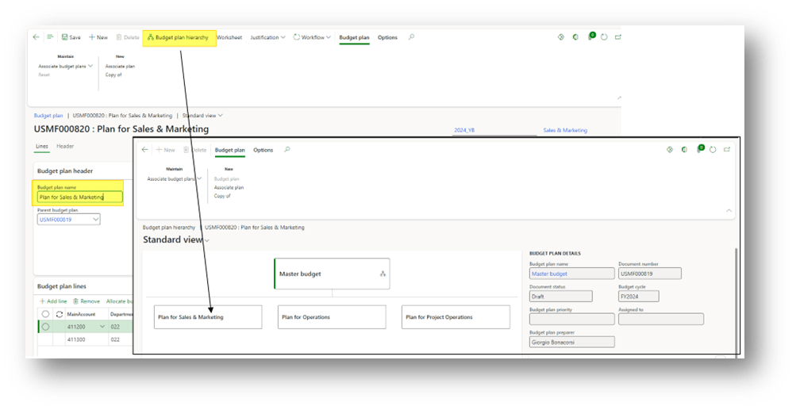
Task: Click the refresh icon in the lines grid header
Action: (58, 314)
